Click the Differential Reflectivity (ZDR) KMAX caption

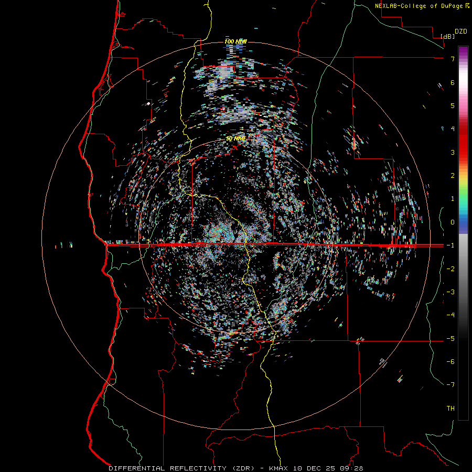pyautogui.click(x=235, y=468)
